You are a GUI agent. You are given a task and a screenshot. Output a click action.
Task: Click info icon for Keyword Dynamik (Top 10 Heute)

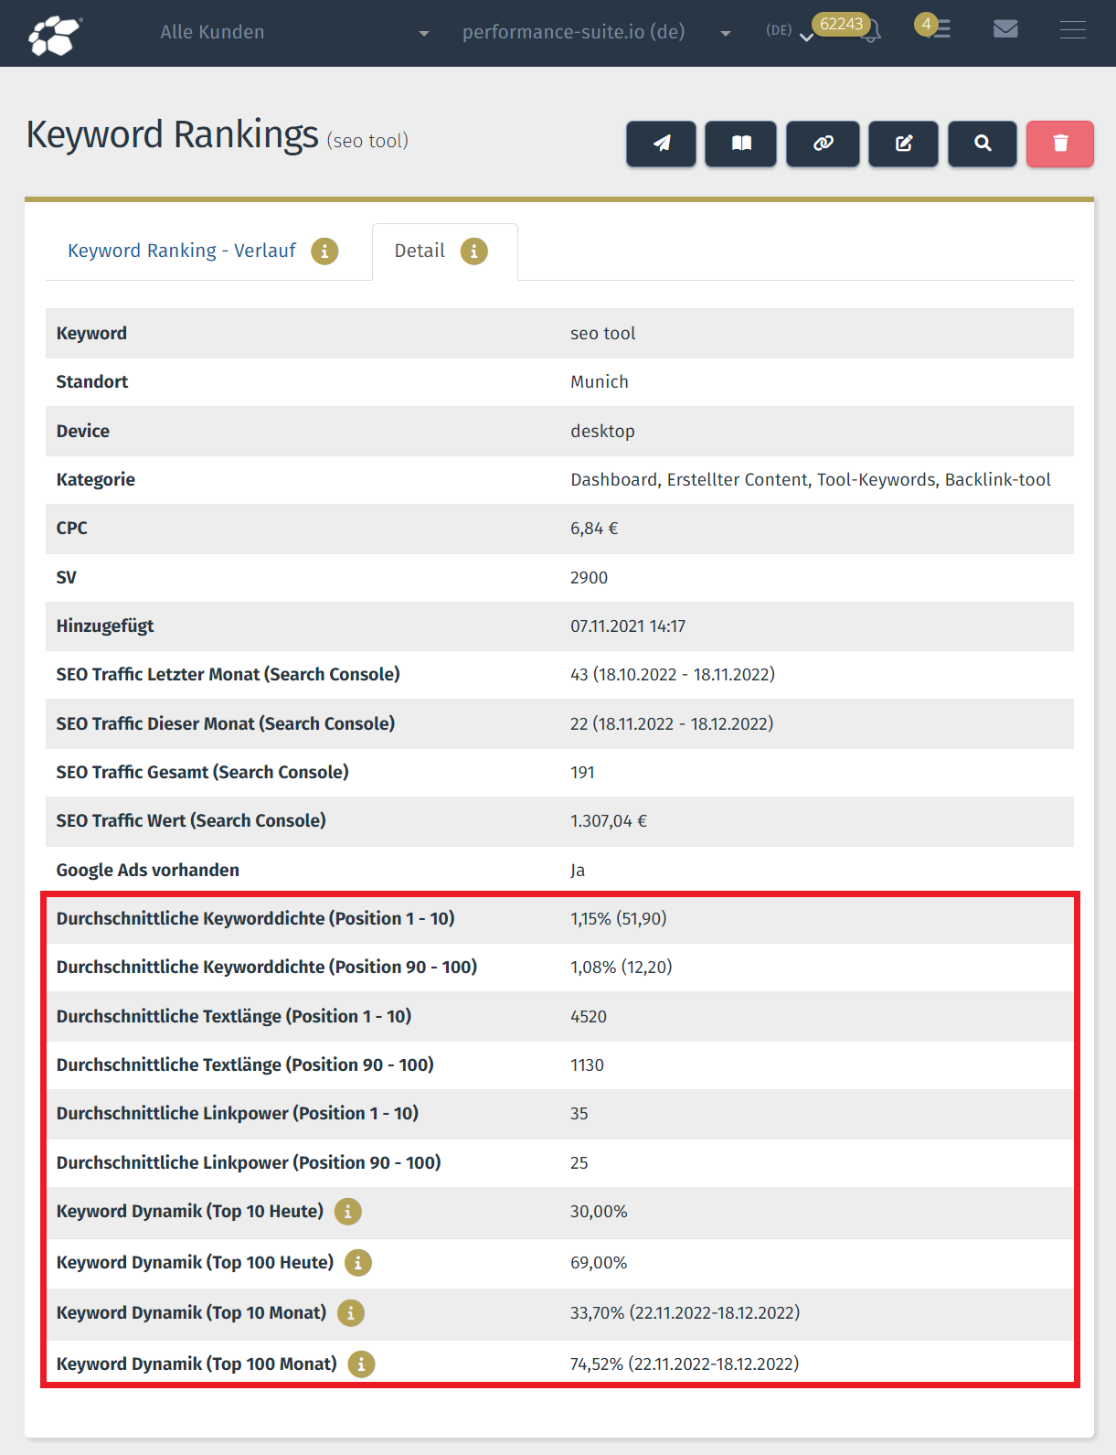click(348, 1212)
